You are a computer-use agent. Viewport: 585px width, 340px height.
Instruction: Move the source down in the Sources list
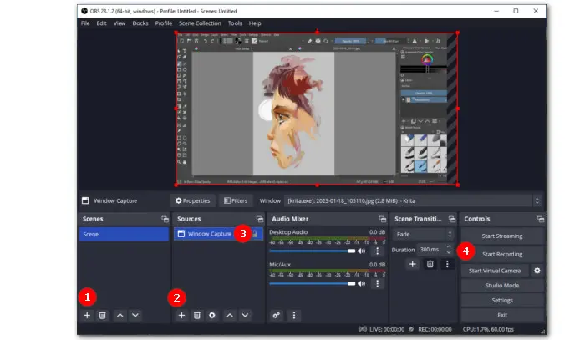(x=245, y=316)
